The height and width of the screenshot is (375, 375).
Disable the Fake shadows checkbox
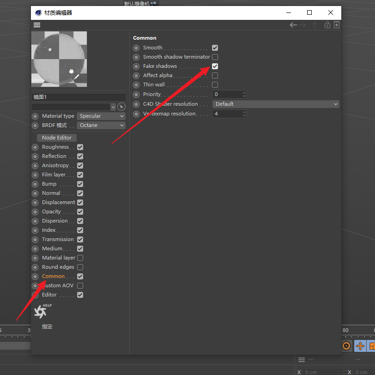215,66
